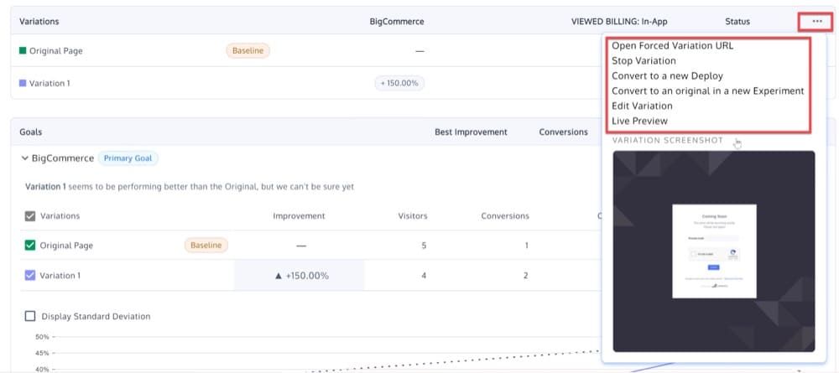Collapse the BigCommerce goal section chevron

23,158
